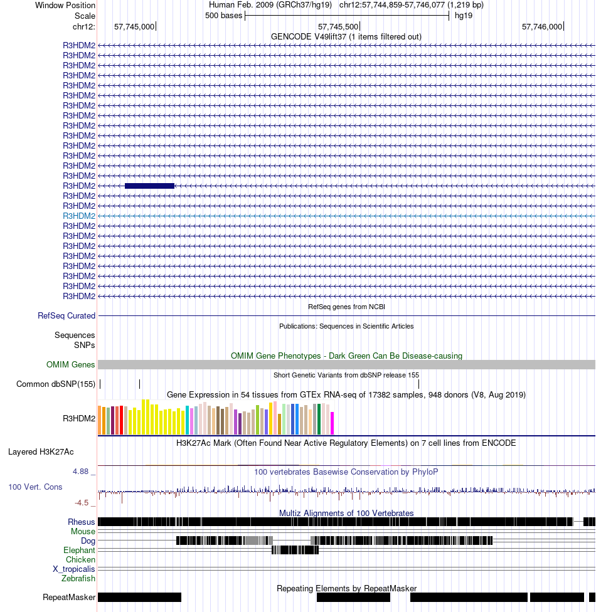
Task: Click the SNPs track label
Action: 84,345
